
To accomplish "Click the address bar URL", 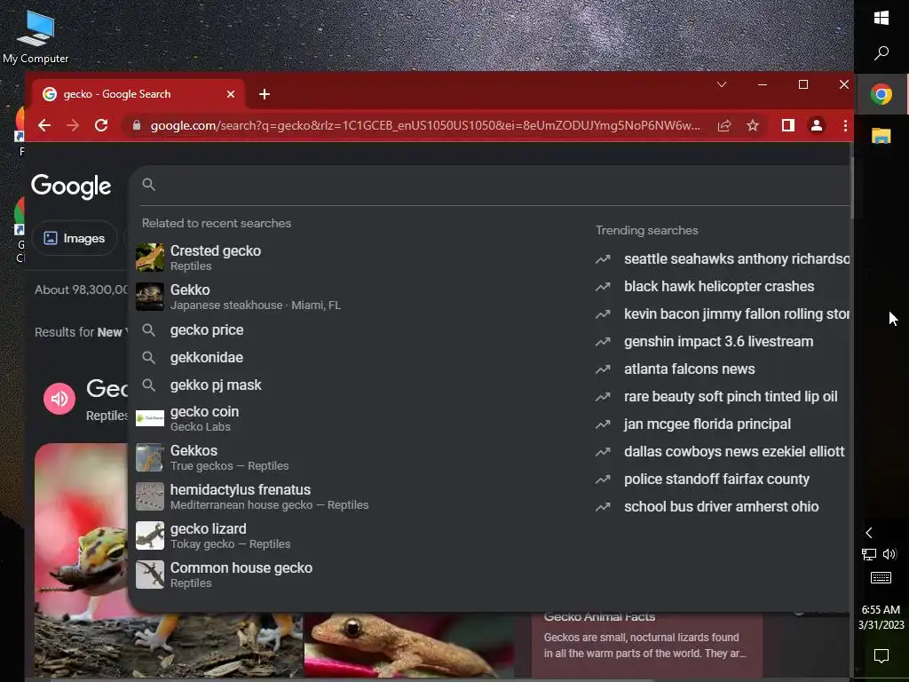I will point(425,125).
